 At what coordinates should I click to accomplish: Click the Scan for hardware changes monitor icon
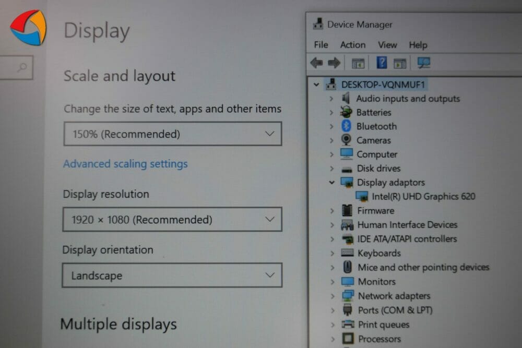coord(424,63)
